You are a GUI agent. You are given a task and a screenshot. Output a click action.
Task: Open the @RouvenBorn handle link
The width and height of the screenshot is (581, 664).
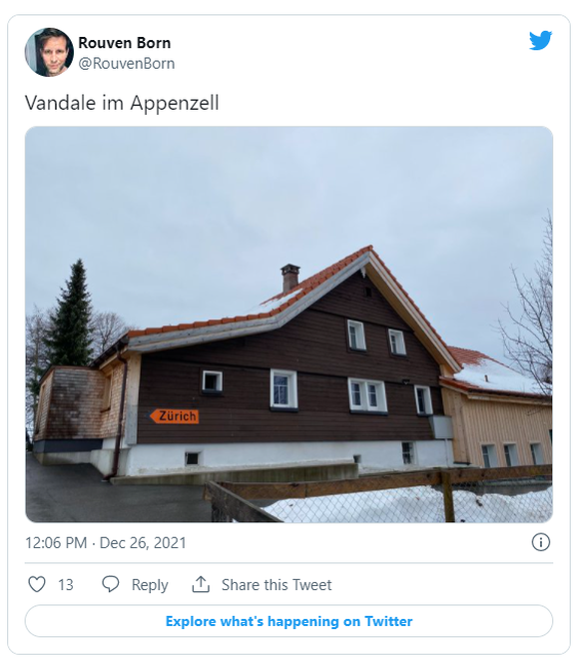127,64
